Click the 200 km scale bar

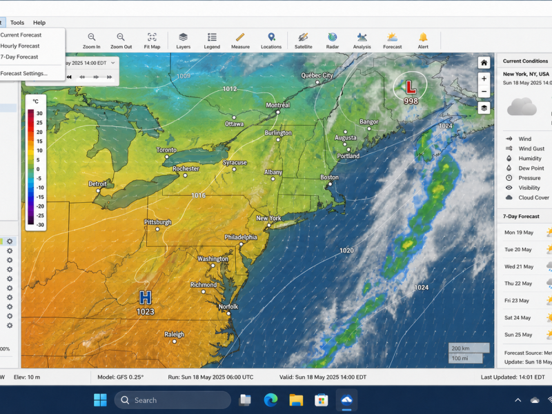469,348
